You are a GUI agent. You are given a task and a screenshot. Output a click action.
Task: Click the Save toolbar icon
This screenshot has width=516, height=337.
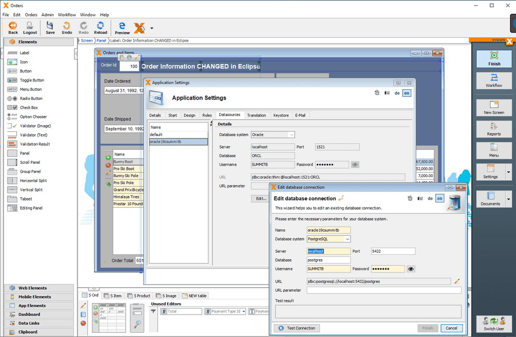pos(50,27)
